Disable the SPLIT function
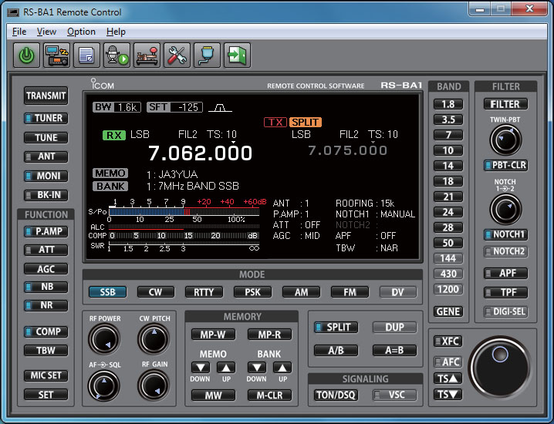 point(337,328)
